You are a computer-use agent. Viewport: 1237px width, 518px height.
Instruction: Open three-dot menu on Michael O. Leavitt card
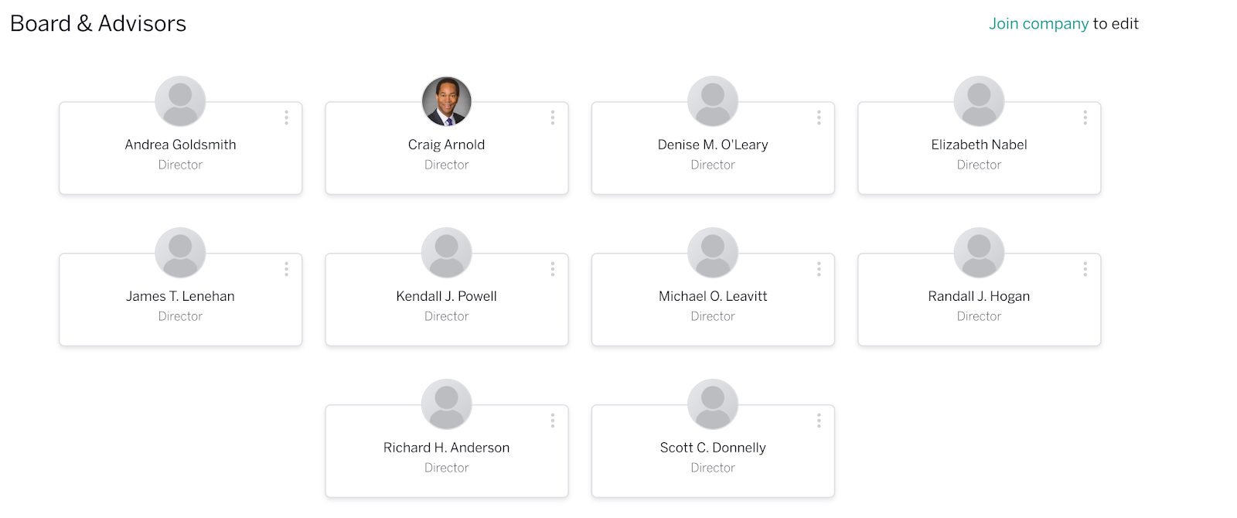(819, 269)
